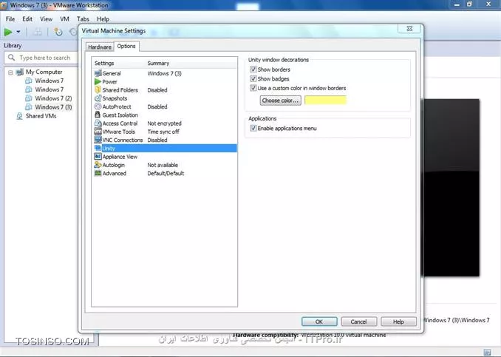Select the Appliance View row label

pyautogui.click(x=120, y=156)
